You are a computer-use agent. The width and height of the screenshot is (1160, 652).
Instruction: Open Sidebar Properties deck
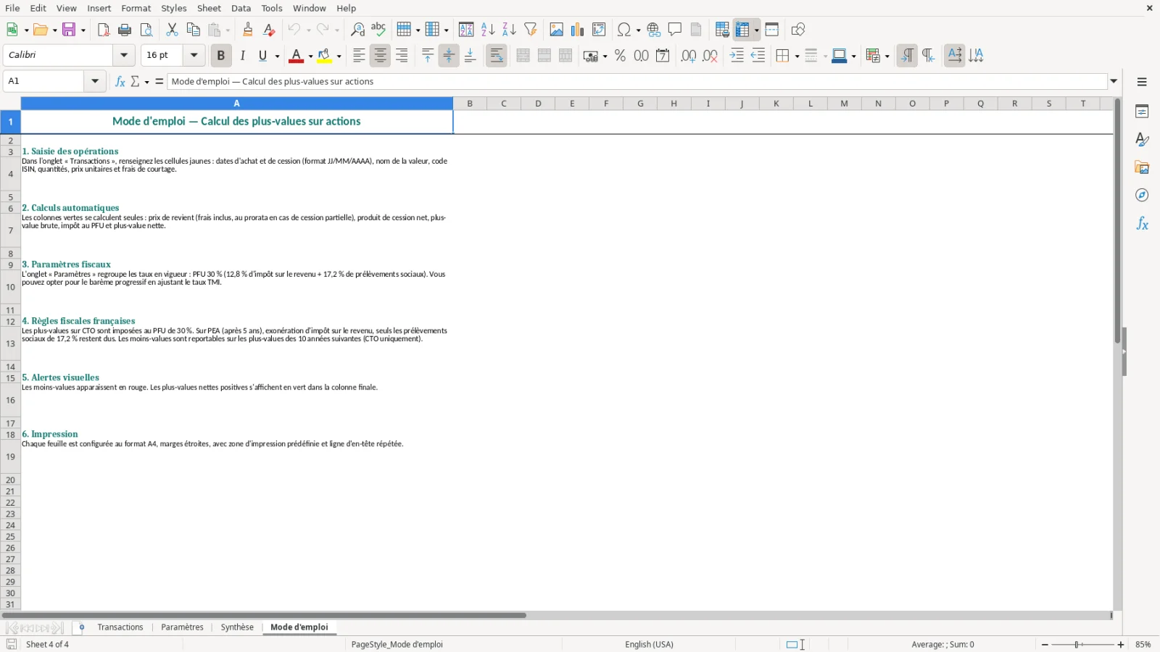click(1142, 112)
